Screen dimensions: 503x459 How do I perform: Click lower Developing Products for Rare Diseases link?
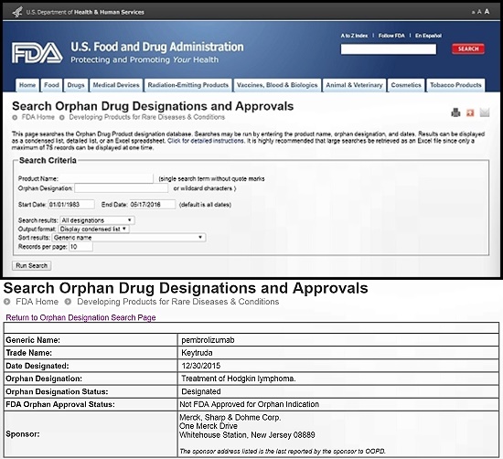click(178, 302)
